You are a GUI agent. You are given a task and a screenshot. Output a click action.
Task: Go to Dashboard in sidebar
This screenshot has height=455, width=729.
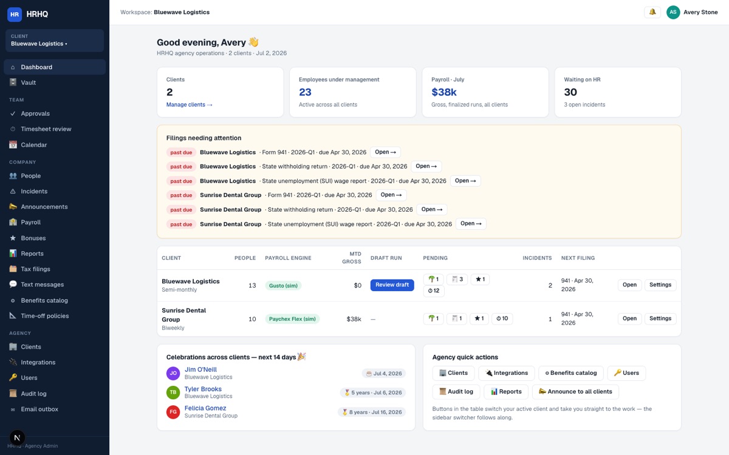(55, 67)
